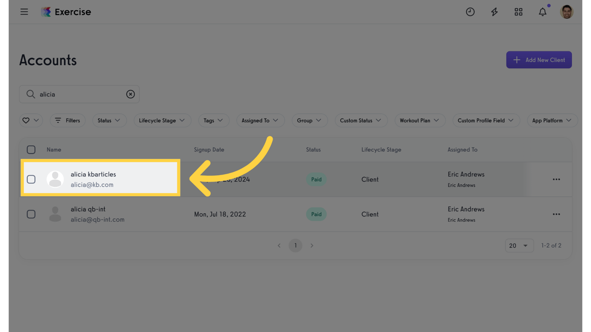This screenshot has width=591, height=332.
Task: Click the search magnifier icon
Action: pos(30,94)
